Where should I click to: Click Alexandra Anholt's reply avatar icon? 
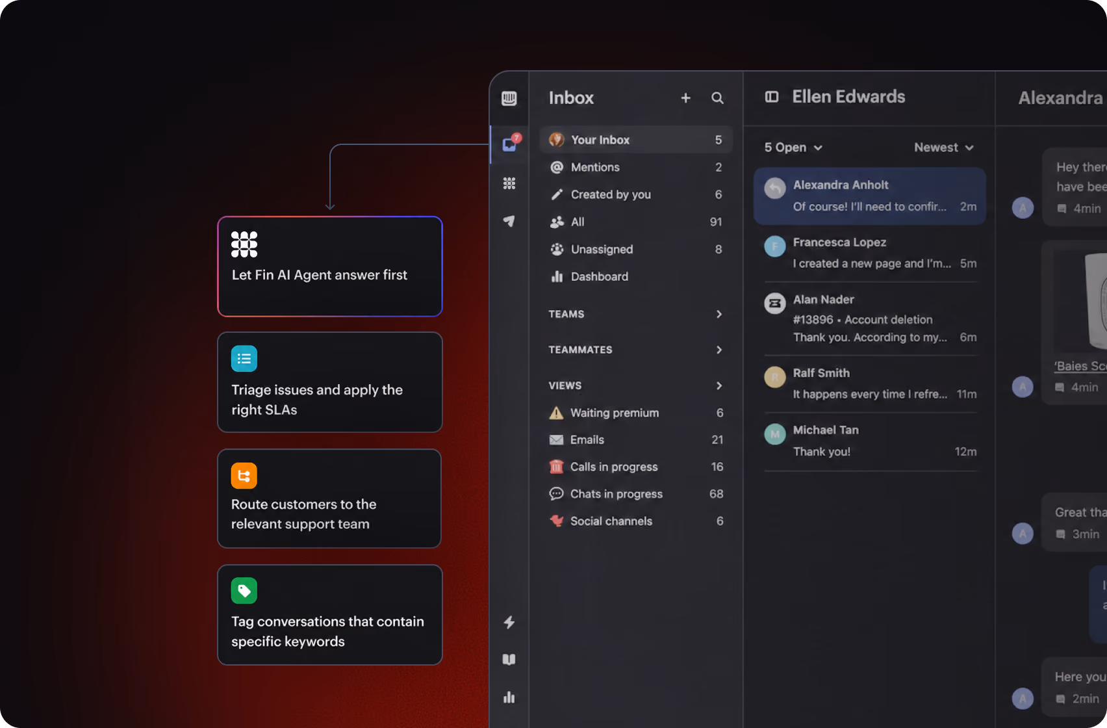(x=775, y=188)
